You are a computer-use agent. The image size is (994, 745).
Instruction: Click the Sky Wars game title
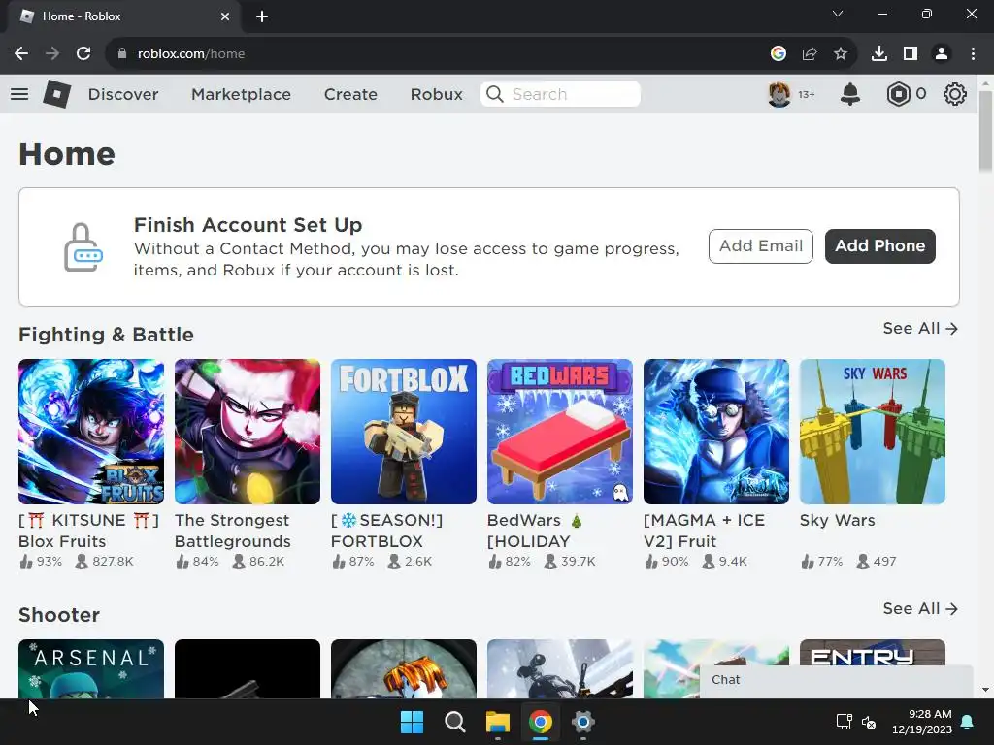837,520
